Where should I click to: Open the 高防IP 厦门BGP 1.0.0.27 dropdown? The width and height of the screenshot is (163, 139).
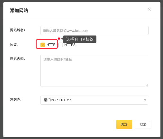pyautogui.click(x=94, y=100)
